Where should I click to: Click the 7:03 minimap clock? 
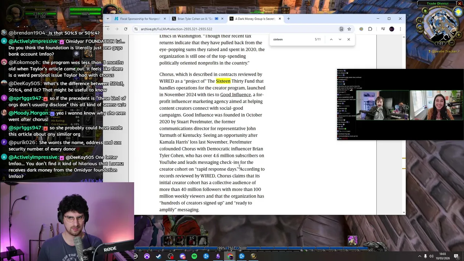tap(440, 43)
